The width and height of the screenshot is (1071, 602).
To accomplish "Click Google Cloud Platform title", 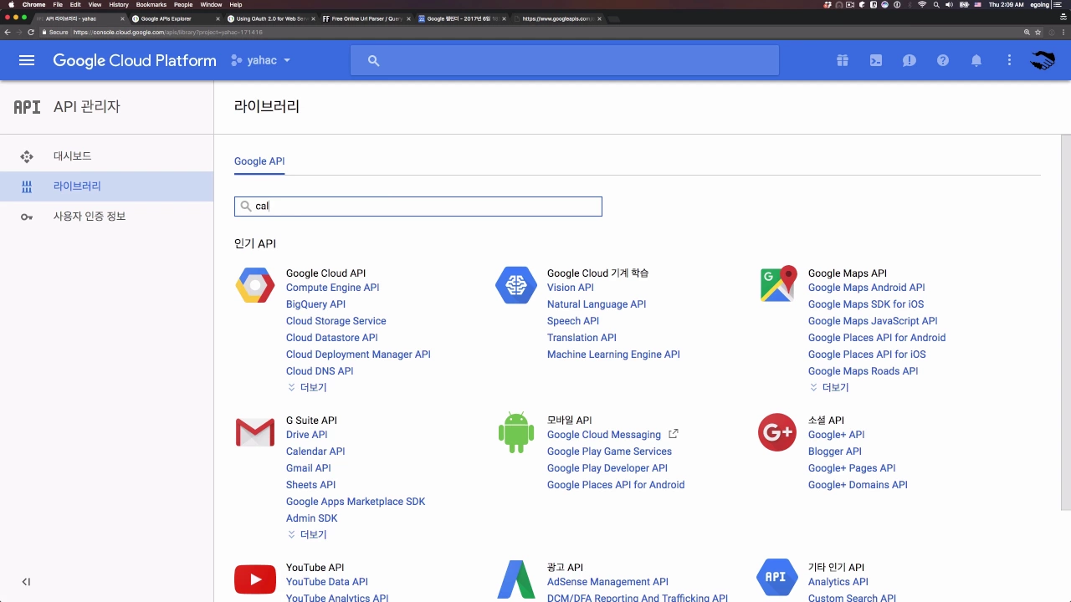I will [135, 60].
